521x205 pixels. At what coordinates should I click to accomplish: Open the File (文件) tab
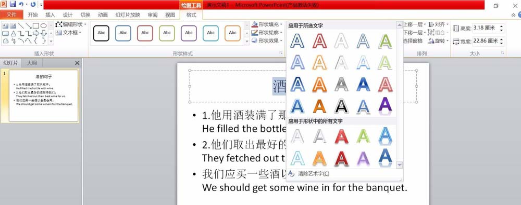point(11,15)
